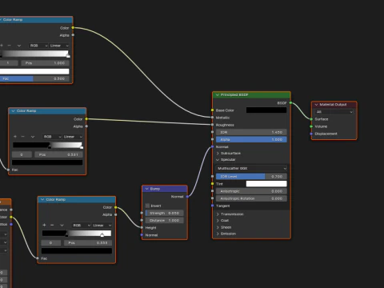
Task: Click the Surface socket on Material Output
Action: coord(311,119)
